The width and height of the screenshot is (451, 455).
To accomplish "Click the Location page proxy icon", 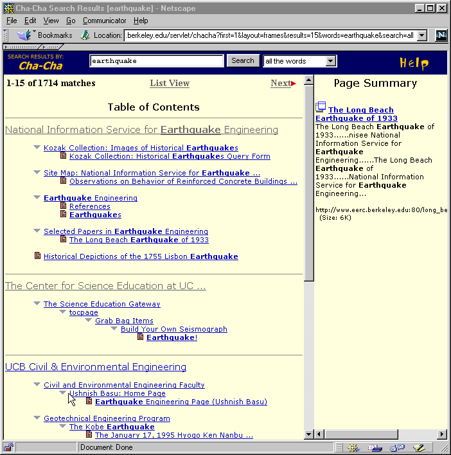I will 85,35.
